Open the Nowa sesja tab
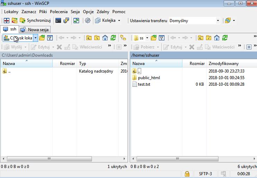257x178 pixels. tap(35, 30)
